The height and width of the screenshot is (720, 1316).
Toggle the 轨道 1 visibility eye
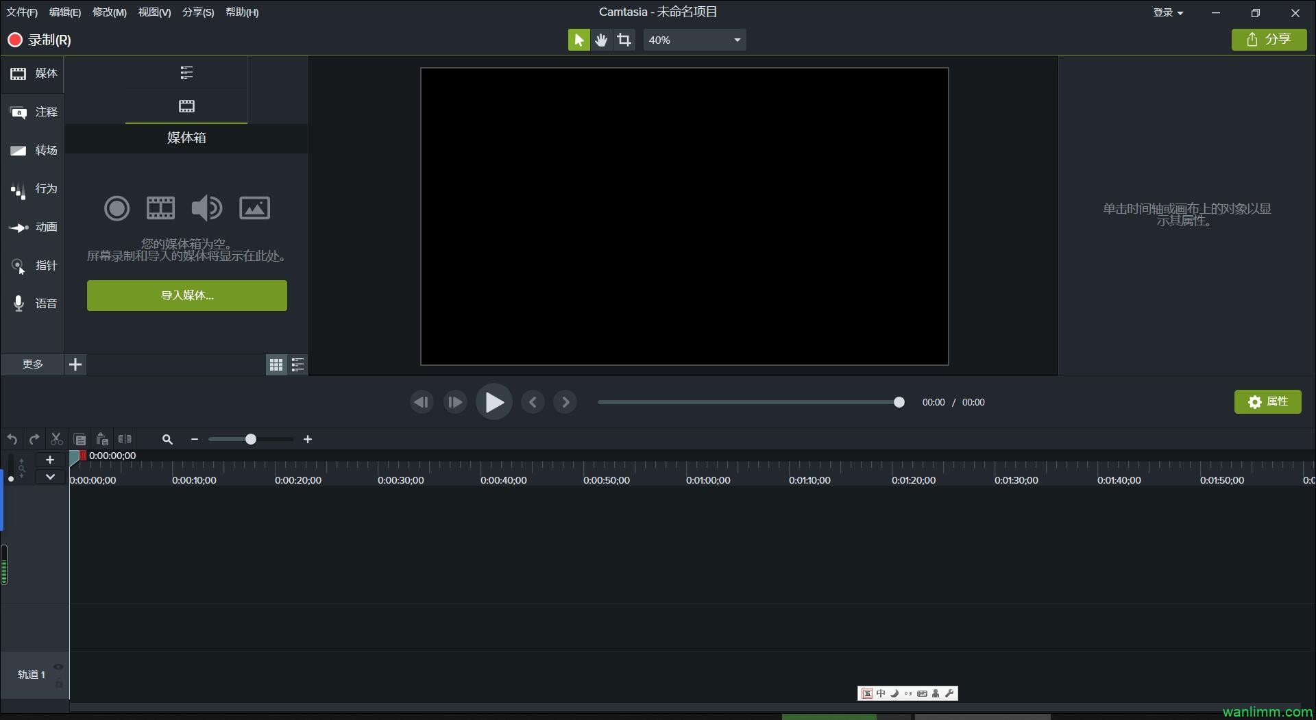point(58,667)
